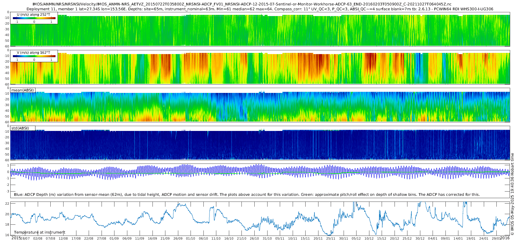Click the 14/01 date tick label
515x243 pixels.
[458, 238]
